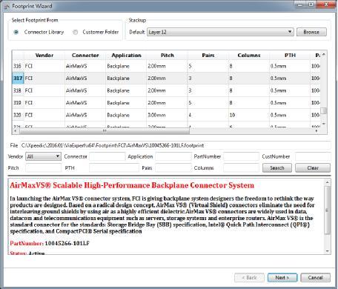The image size is (338, 289).
Task: Click the table scroll down arrow
Action: click(324, 124)
